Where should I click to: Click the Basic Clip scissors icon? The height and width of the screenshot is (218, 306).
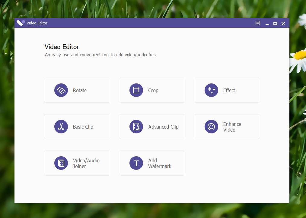click(61, 126)
